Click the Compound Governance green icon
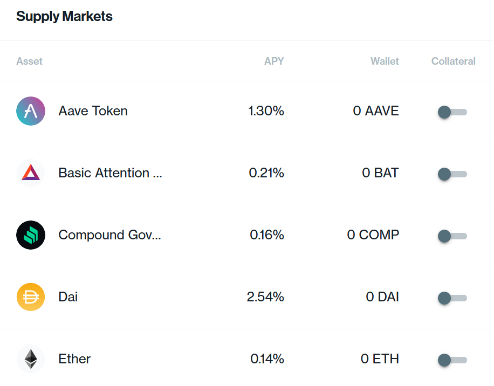The height and width of the screenshot is (386, 494). point(31,235)
